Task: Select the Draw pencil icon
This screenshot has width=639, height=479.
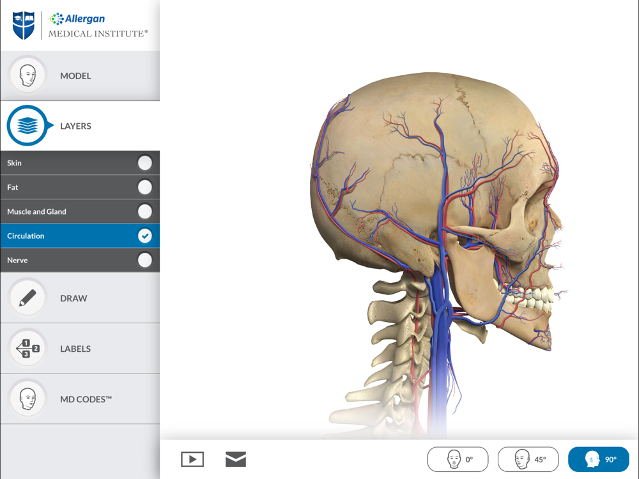Action: pyautogui.click(x=27, y=298)
